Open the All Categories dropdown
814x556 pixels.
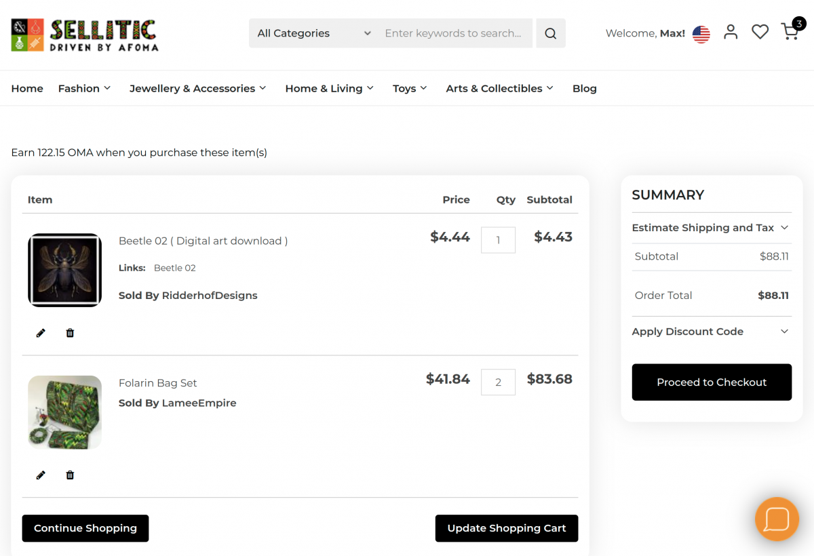coord(314,33)
